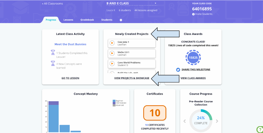Click the Latest Class Activity heading
The height and width of the screenshot is (133, 263).
tap(70, 34)
